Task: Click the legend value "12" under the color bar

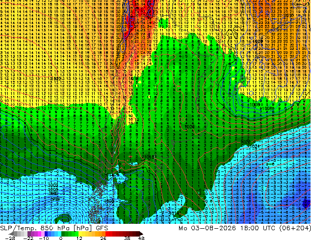Action: (79, 238)
